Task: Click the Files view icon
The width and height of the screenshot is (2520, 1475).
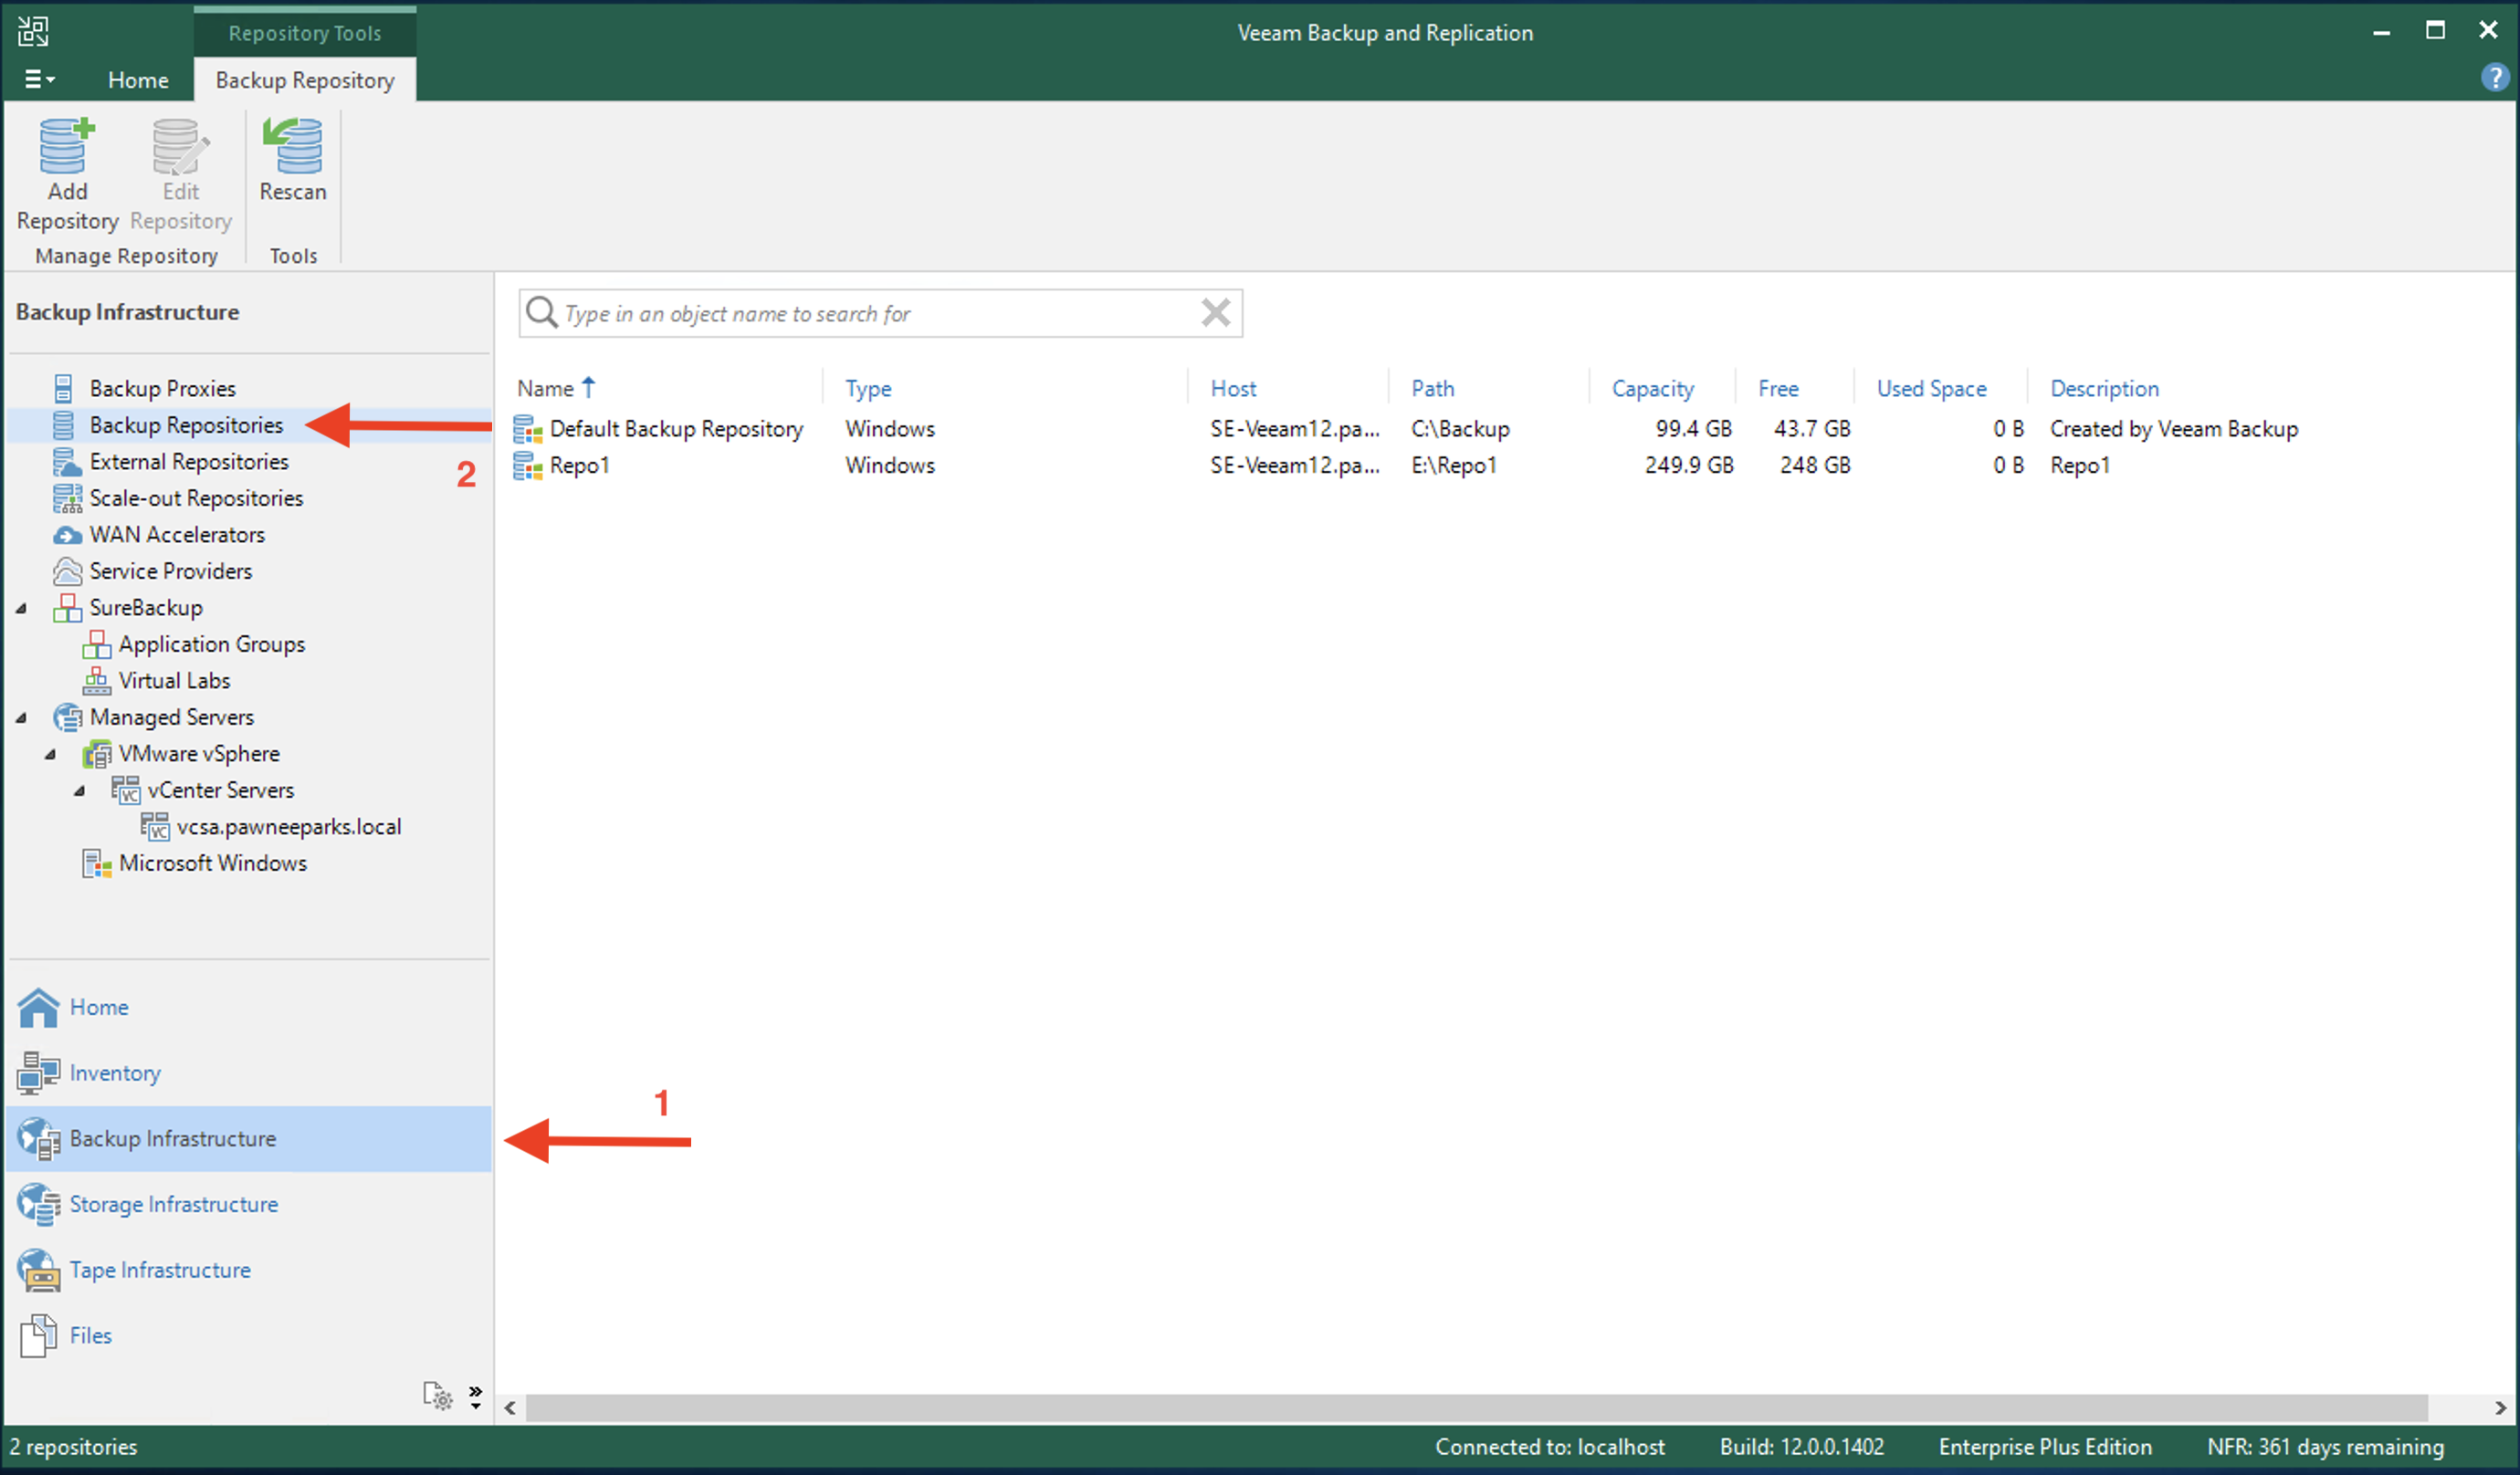Action: [38, 1336]
